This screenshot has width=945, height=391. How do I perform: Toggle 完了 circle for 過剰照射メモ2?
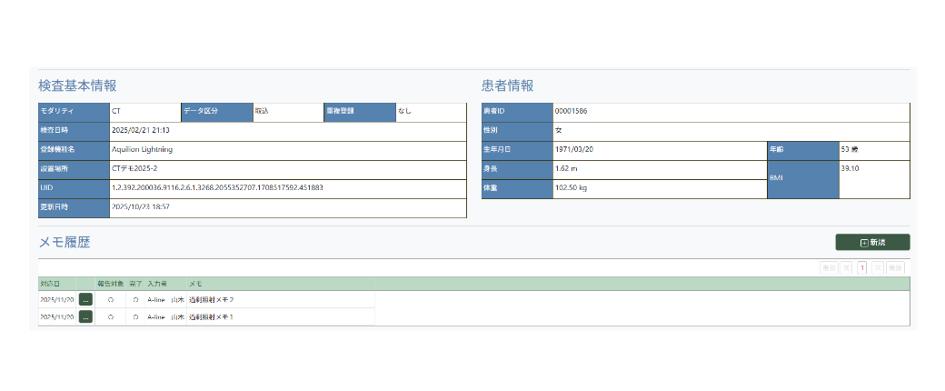coord(135,299)
